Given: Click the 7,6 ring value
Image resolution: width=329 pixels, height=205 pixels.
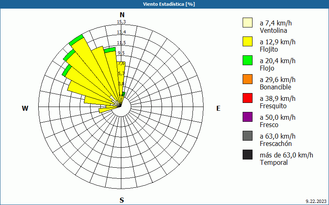Looking at the screenshot, I should (121, 64).
